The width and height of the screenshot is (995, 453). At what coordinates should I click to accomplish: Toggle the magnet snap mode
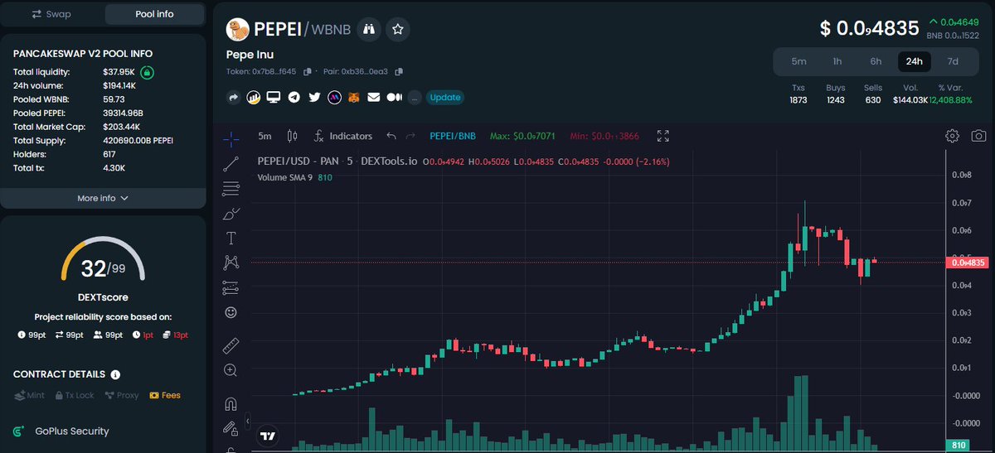tap(231, 404)
